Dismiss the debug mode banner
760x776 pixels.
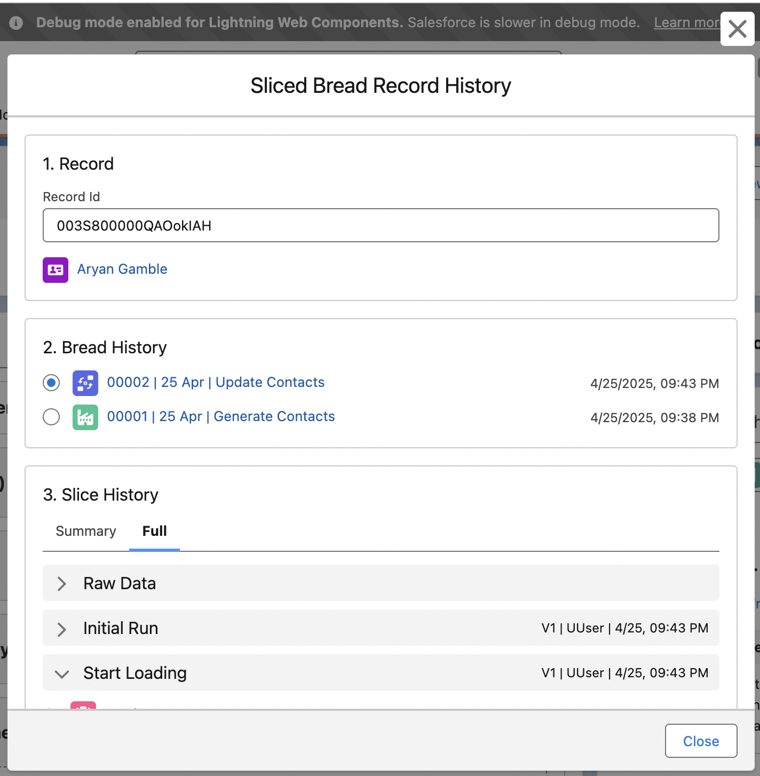coord(737,29)
